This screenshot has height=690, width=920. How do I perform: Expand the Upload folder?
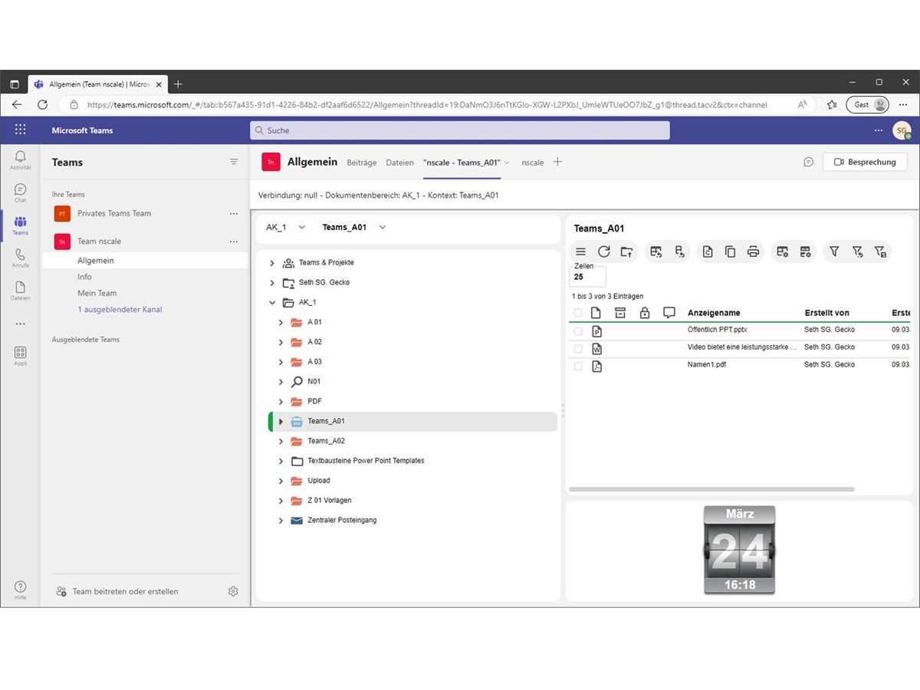coord(281,481)
